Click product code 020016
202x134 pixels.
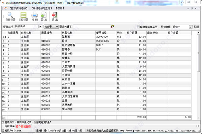click(45, 96)
